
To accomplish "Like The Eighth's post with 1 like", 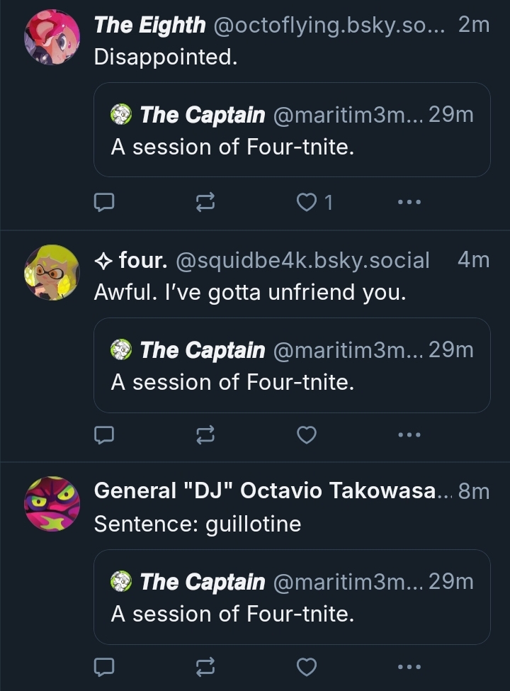I will (307, 203).
